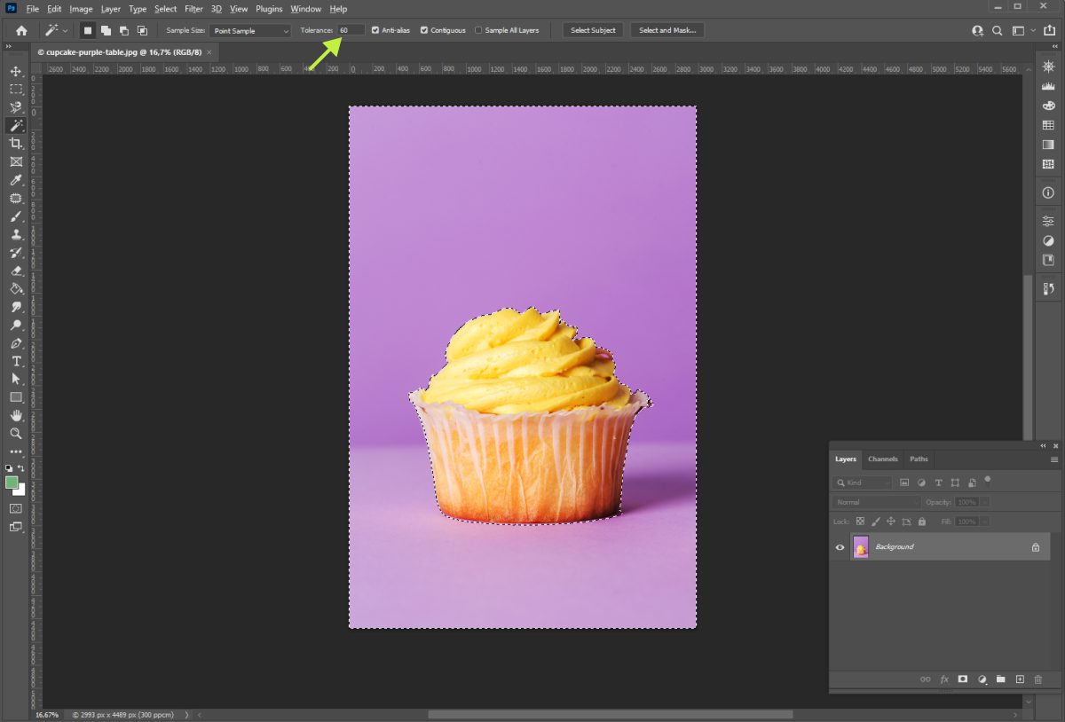Click the Background layer thumbnail
Image resolution: width=1065 pixels, height=722 pixels.
[861, 547]
